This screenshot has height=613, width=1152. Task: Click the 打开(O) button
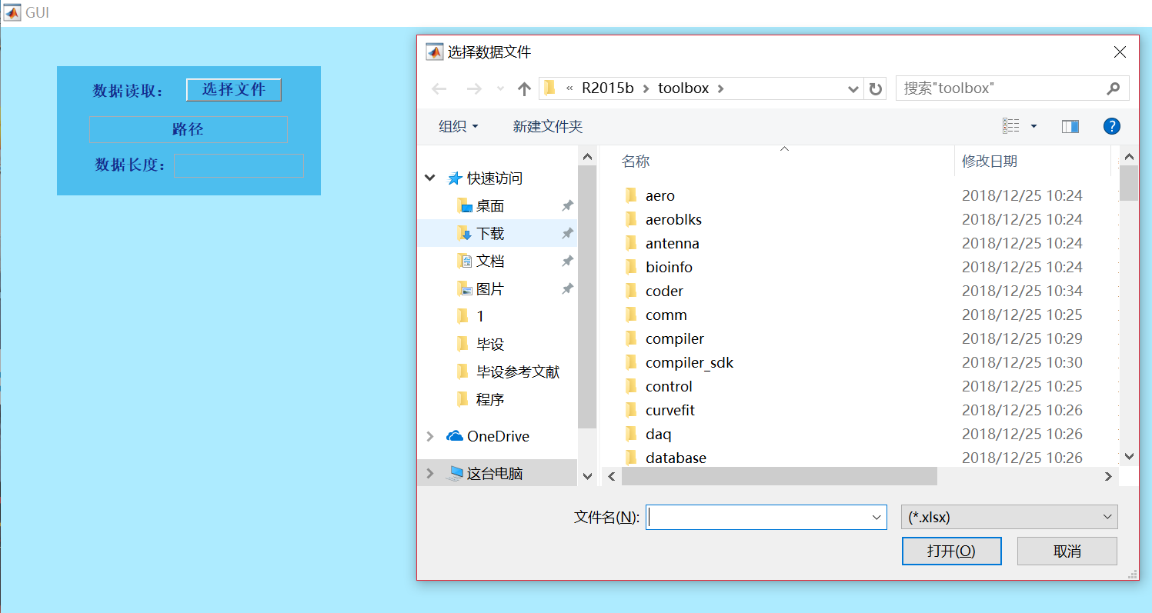[952, 551]
